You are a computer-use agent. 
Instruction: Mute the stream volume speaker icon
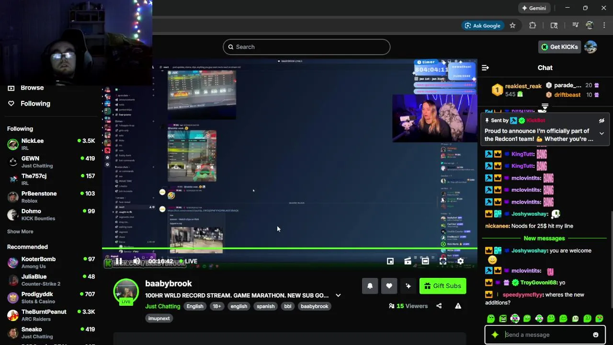(136, 261)
